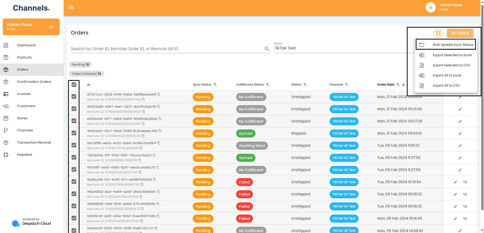Choose Export Selected to CSV
The image size is (484, 233).
click(446, 65)
